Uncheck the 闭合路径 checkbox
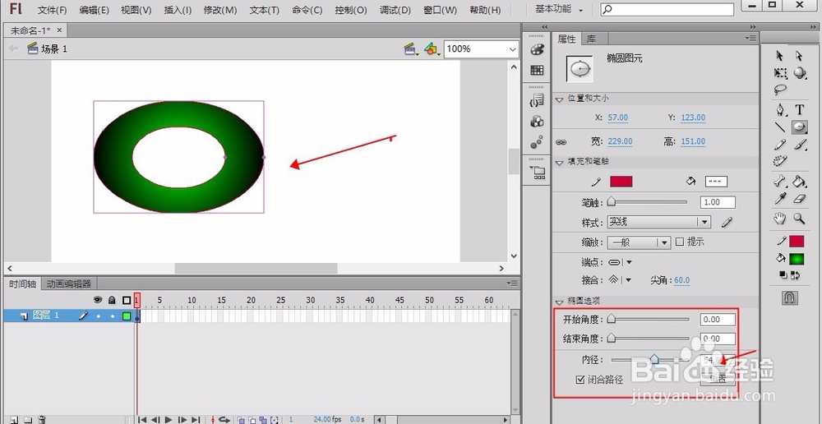 [x=580, y=380]
